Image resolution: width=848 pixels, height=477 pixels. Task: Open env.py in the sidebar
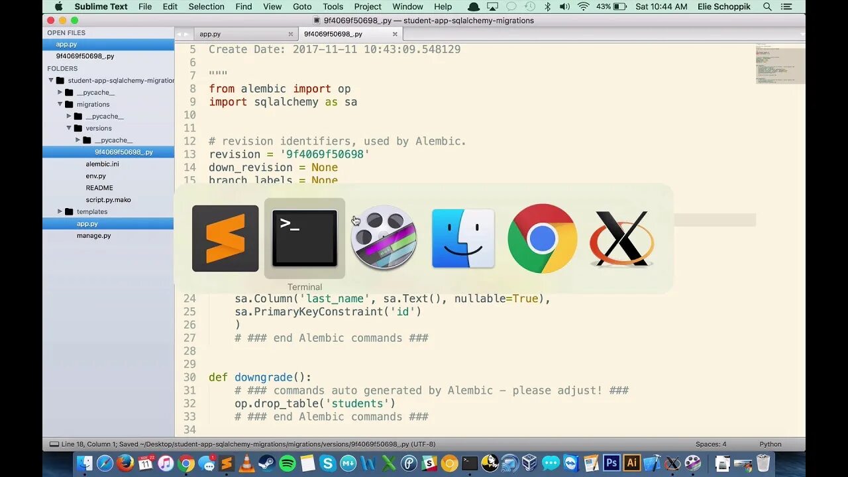pyautogui.click(x=95, y=176)
